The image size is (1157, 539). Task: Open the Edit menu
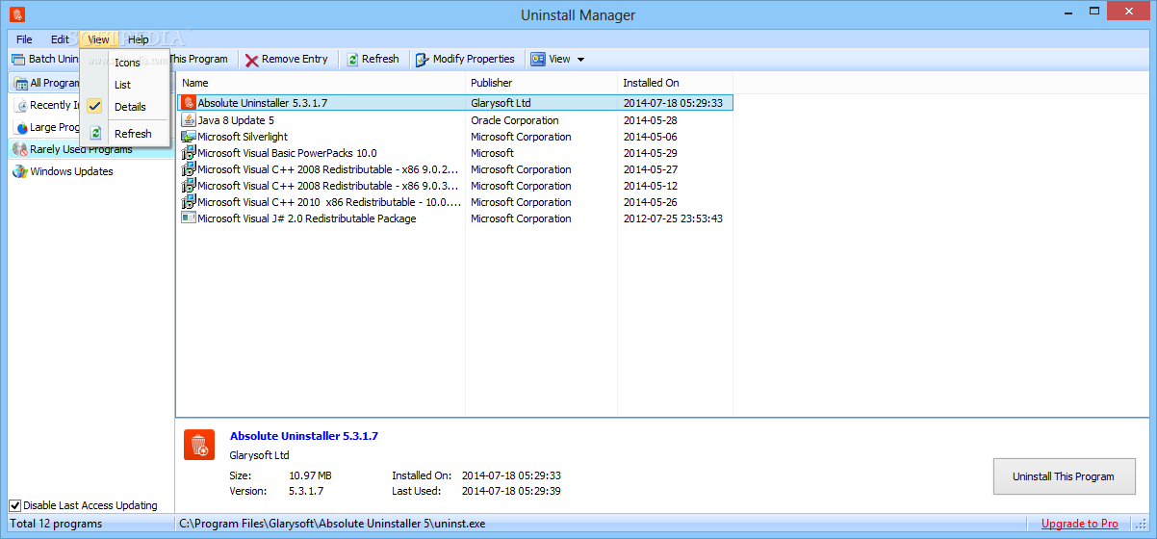pyautogui.click(x=60, y=39)
